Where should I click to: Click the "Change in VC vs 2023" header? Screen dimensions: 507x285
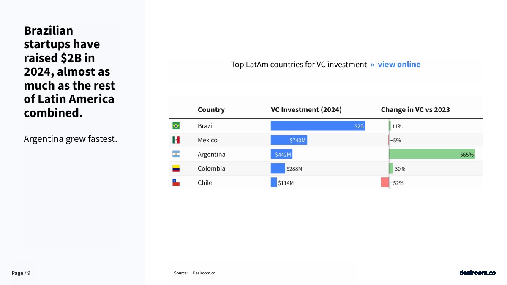415,110
